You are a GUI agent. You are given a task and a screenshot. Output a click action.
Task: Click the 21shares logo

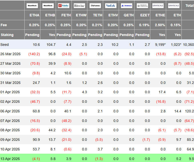pos(95,6)
